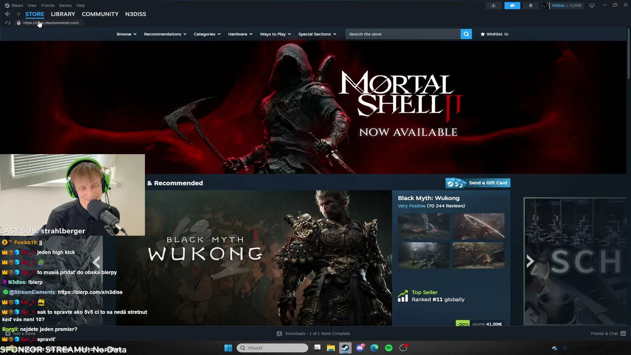
Task: Open the Black Myth: Wukong title link
Action: click(428, 198)
